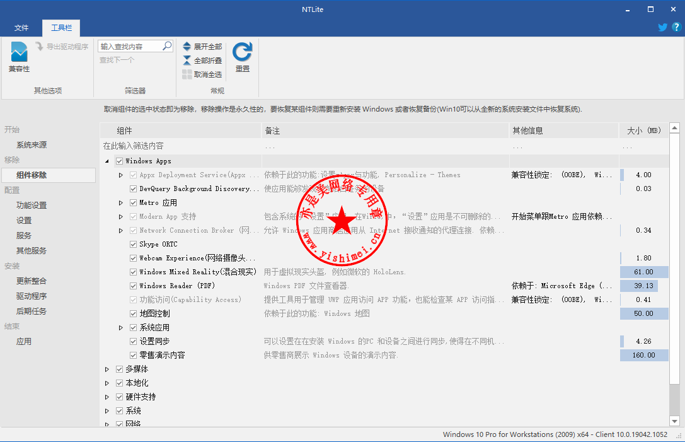Click the window resize grip
The image size is (685, 442).
pyautogui.click(x=679, y=436)
